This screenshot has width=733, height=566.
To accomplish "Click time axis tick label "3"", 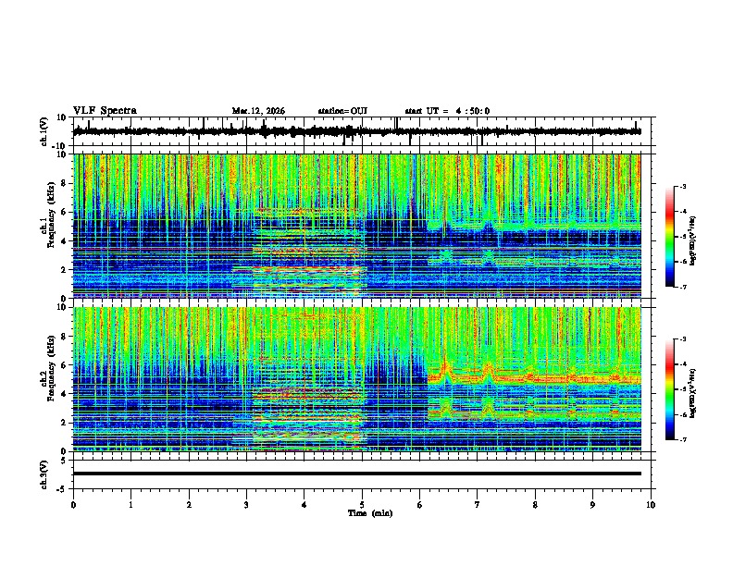I will click(x=246, y=505).
